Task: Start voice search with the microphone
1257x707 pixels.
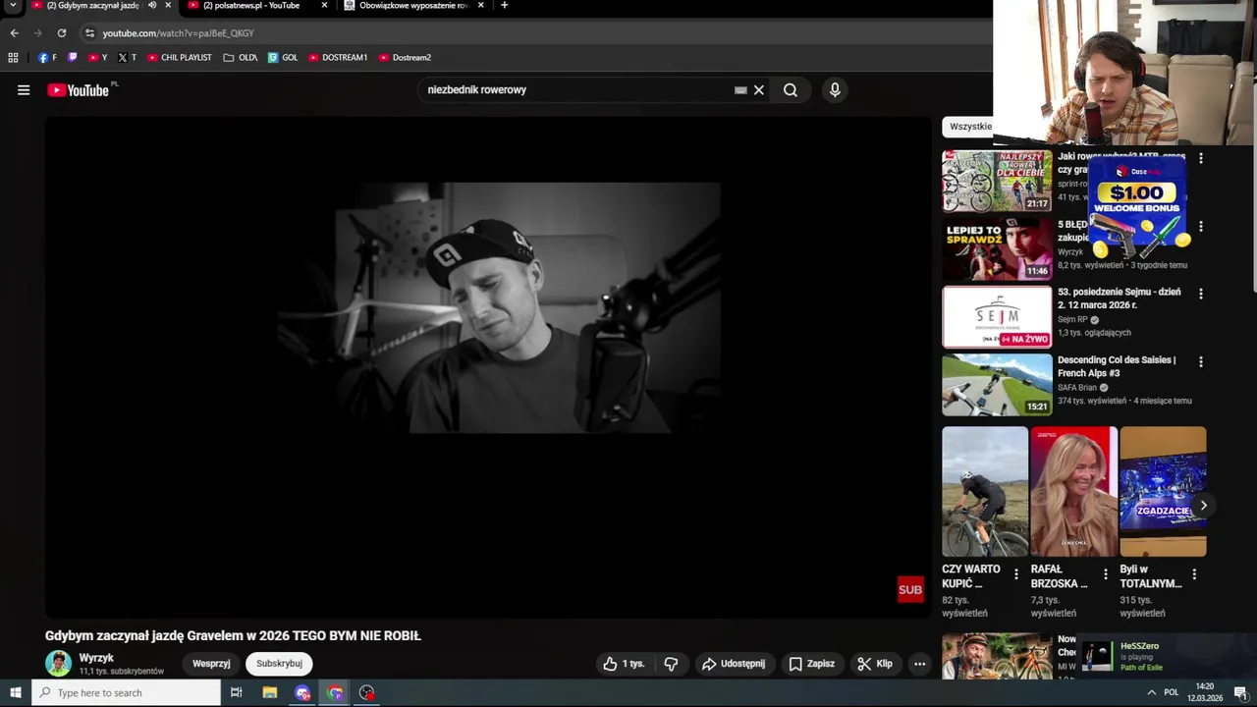Action: point(835,90)
